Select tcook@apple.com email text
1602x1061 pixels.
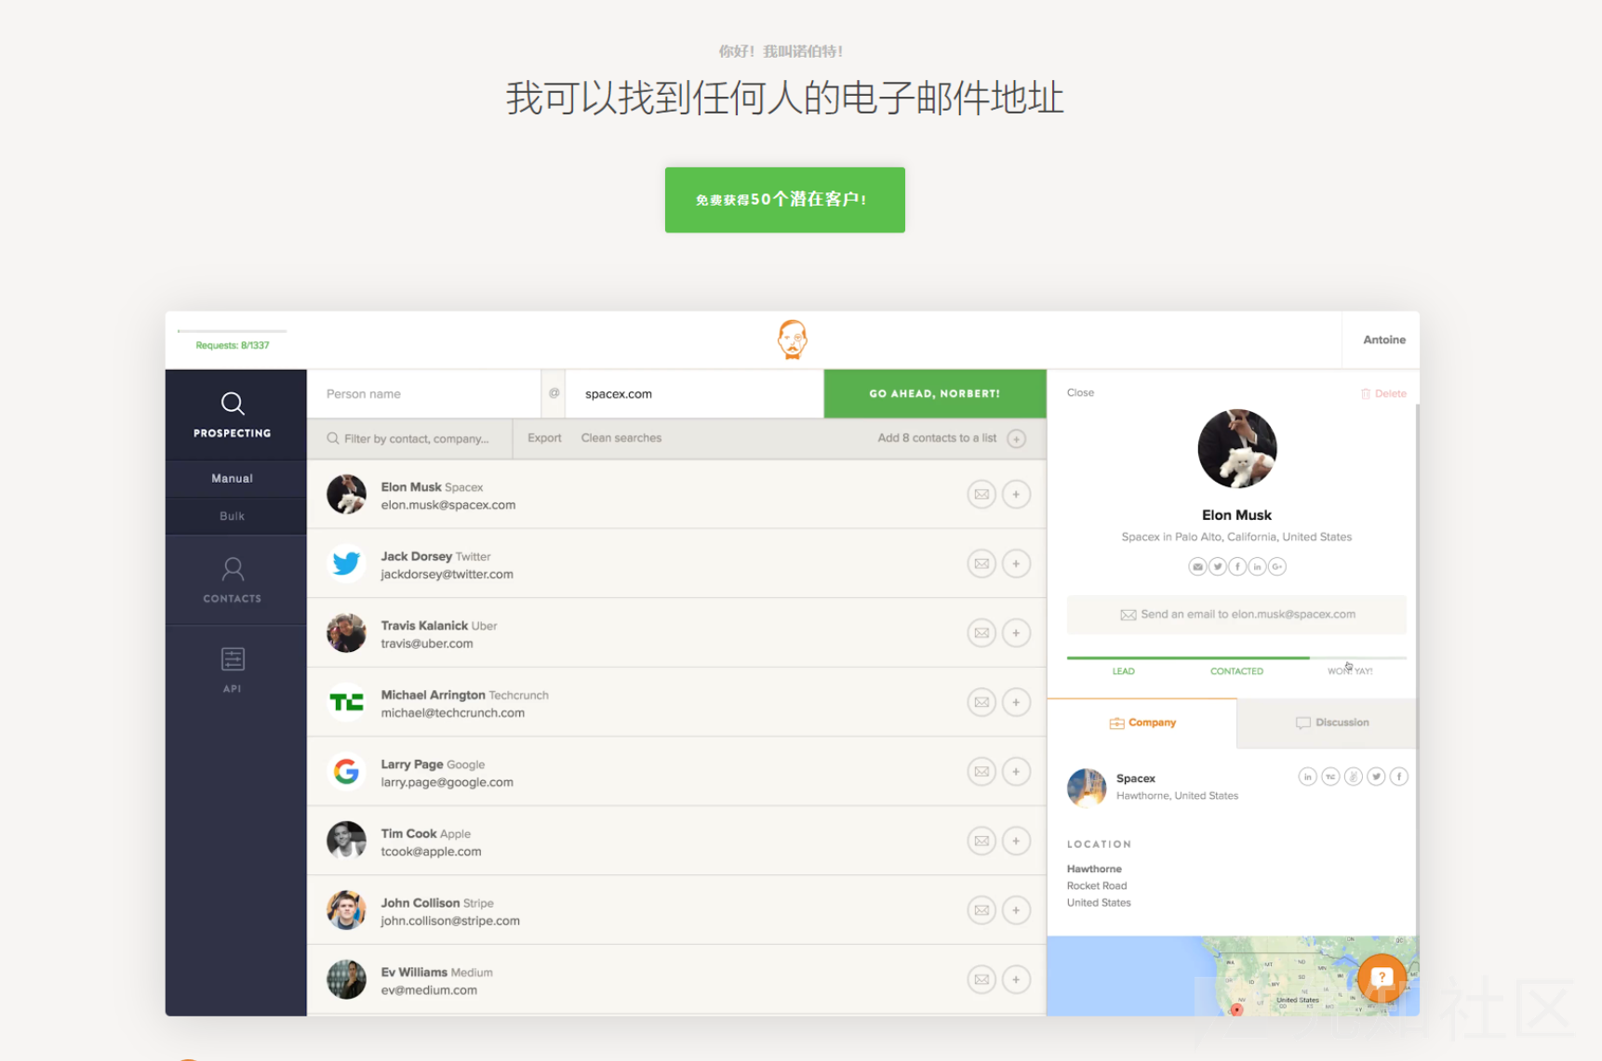[431, 852]
